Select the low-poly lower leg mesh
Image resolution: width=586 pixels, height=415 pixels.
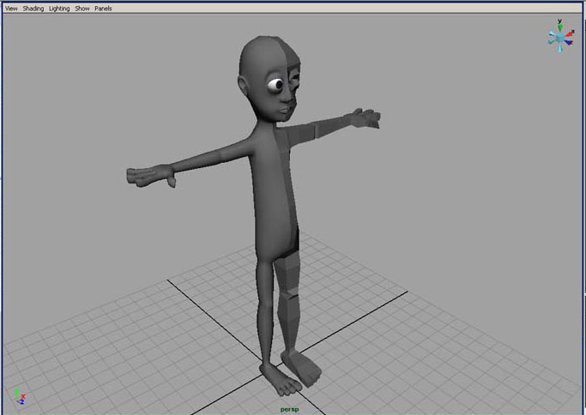[x=290, y=322]
